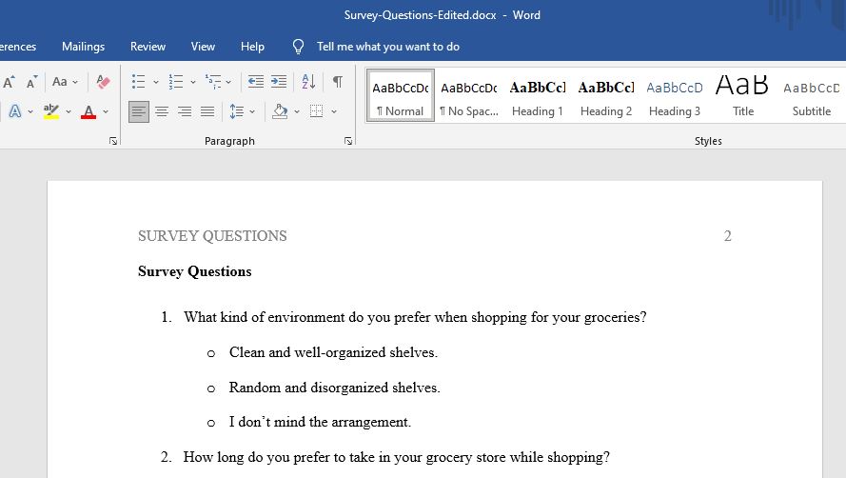846x478 pixels.
Task: Open Font dialog launcher
Action: pyautogui.click(x=112, y=141)
